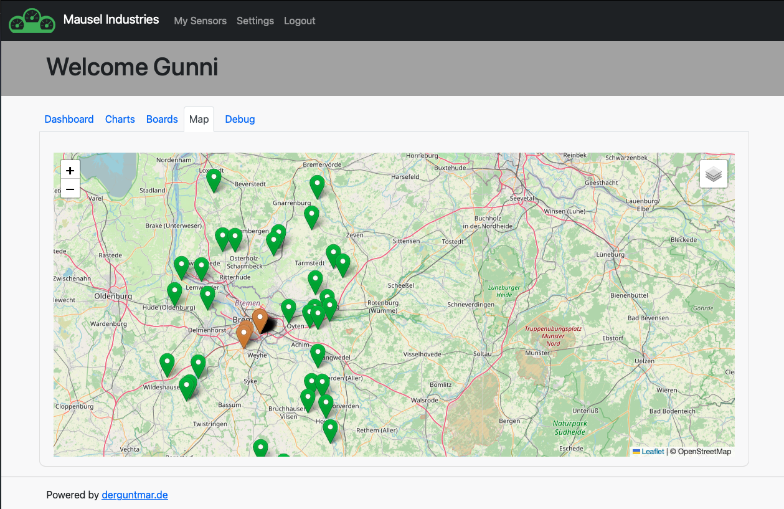Open the Settings menu item
Screen dimensions: 784x509
255,21
